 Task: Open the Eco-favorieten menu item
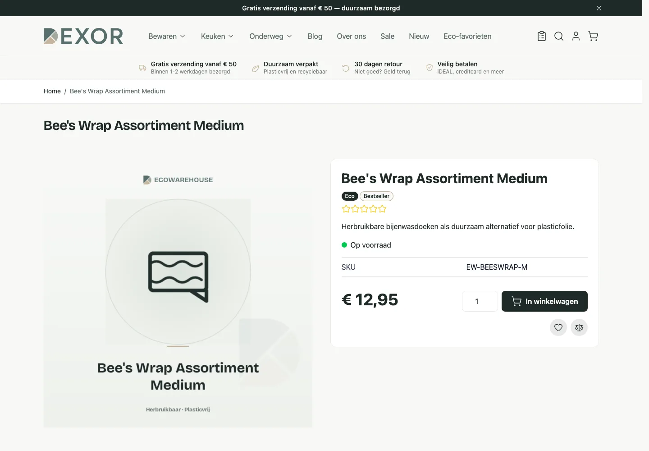coord(467,36)
